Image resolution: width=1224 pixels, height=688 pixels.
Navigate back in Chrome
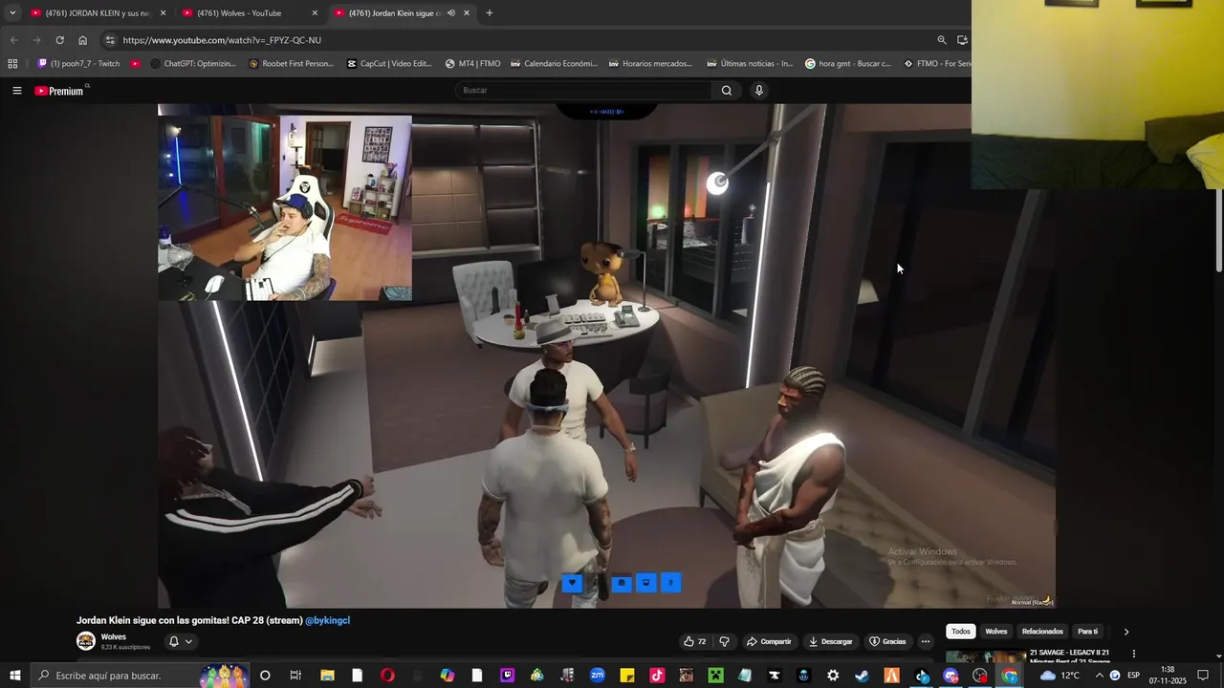13,40
